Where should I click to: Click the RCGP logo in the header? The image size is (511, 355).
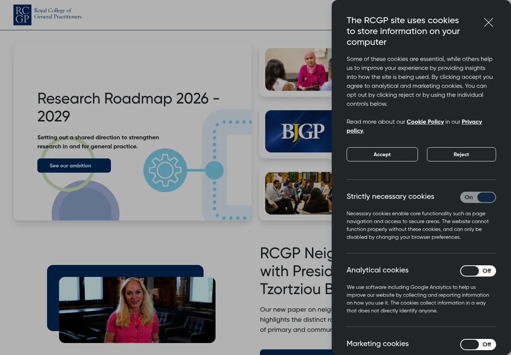coord(47,15)
